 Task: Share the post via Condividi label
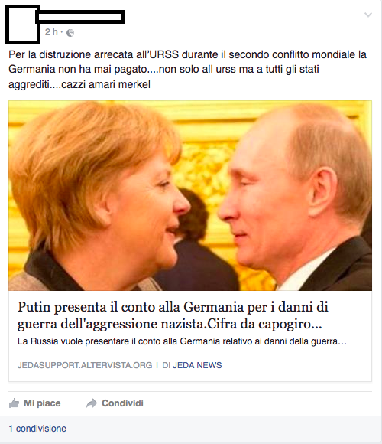[123, 403]
